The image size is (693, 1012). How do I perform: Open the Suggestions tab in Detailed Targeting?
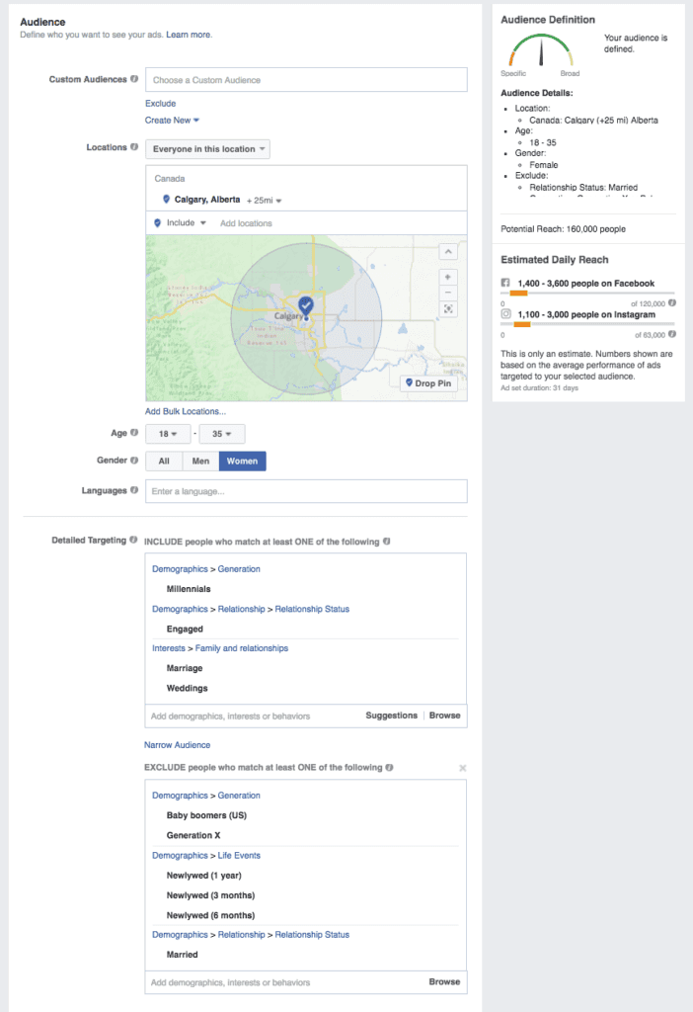pos(391,716)
